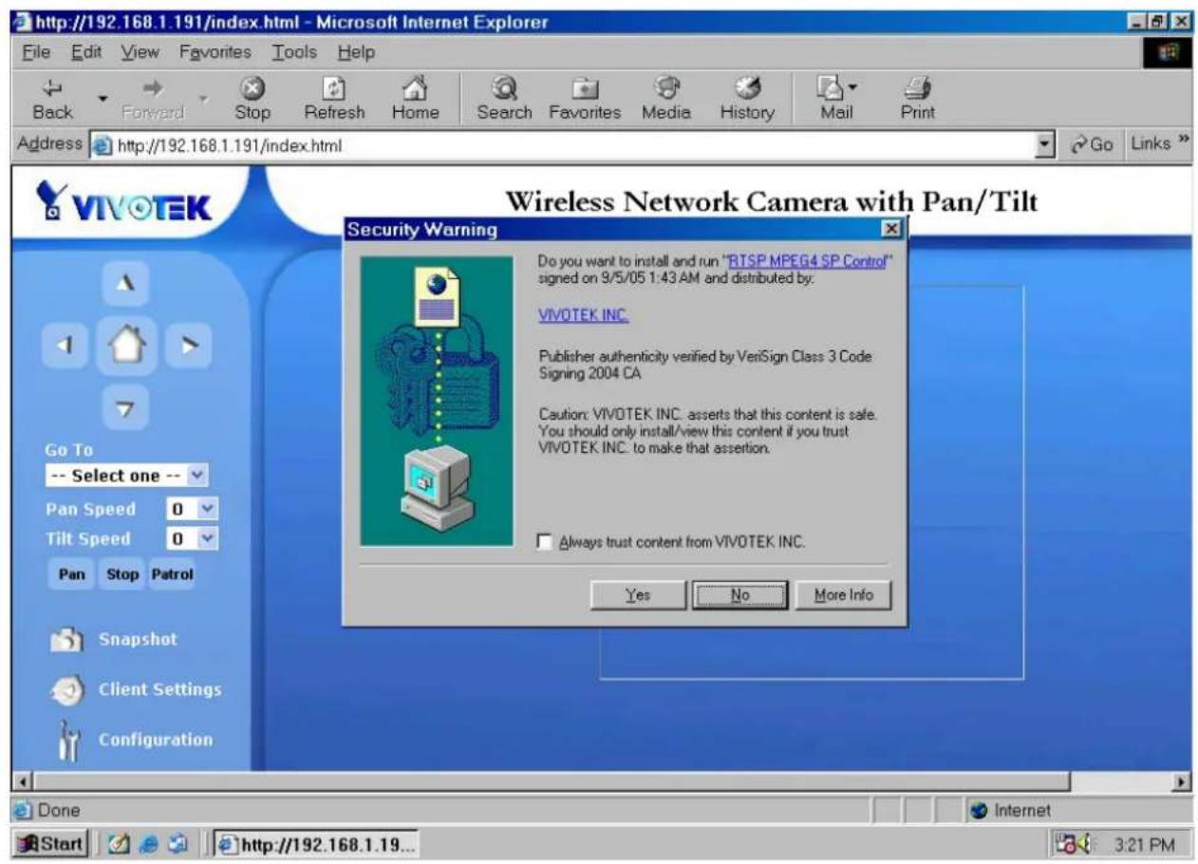
Task: Take a Snapshot from the camera
Action: [113, 640]
